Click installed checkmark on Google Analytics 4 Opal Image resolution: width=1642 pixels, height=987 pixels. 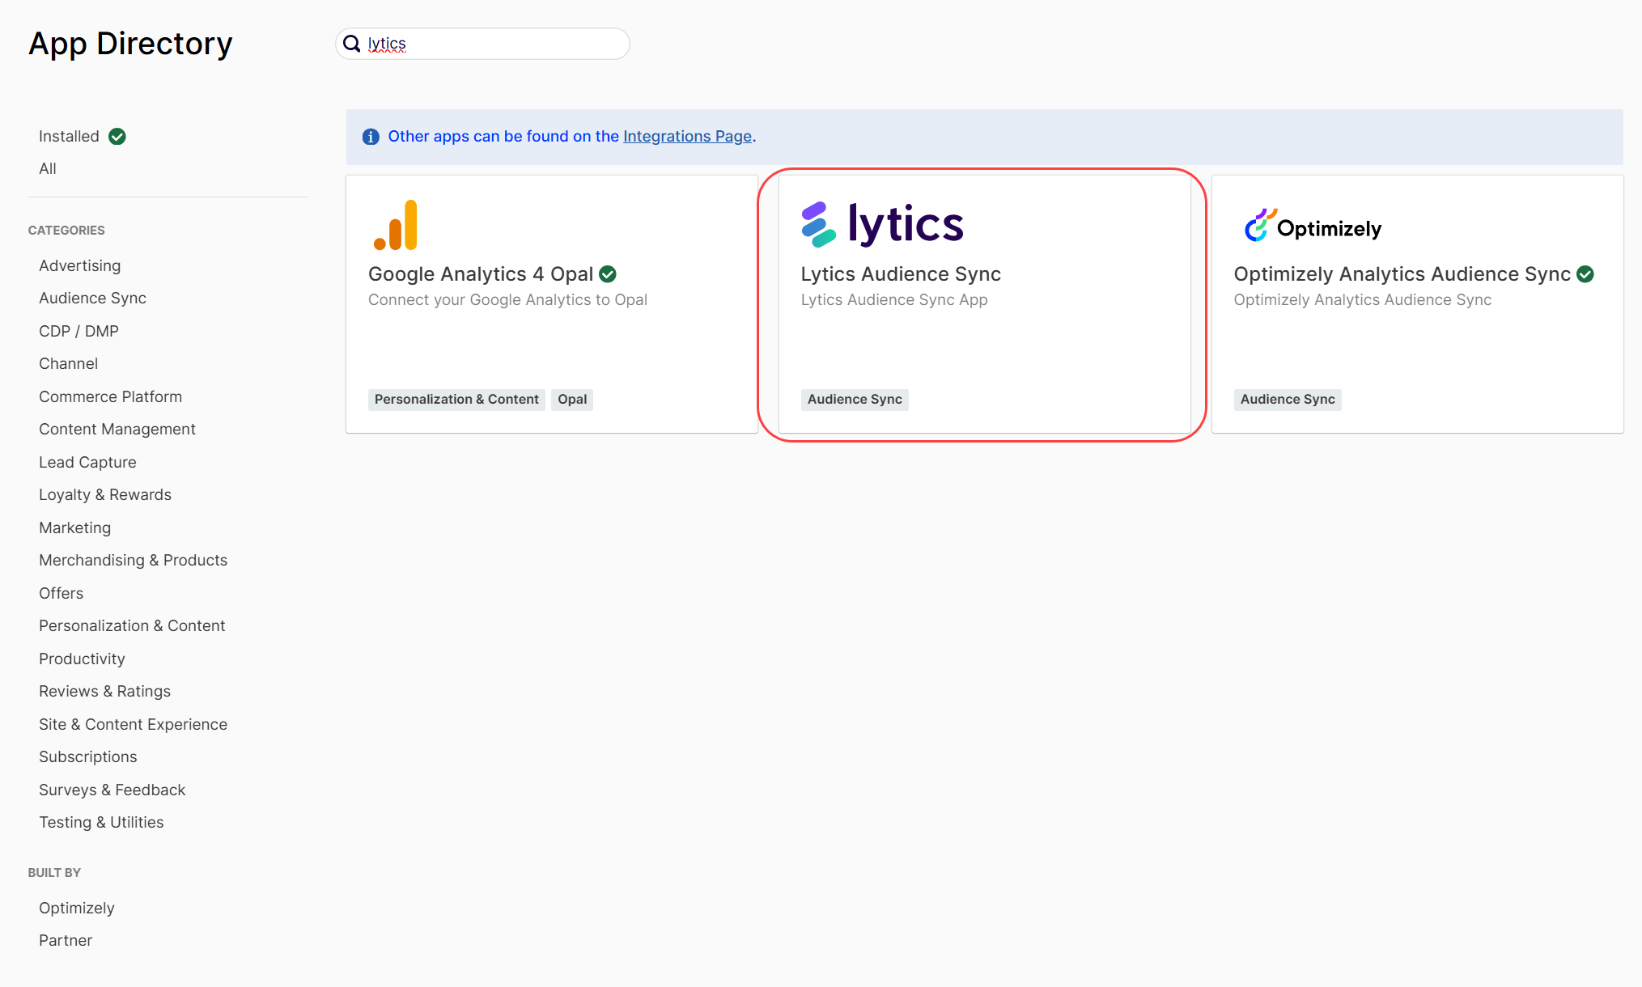point(608,274)
